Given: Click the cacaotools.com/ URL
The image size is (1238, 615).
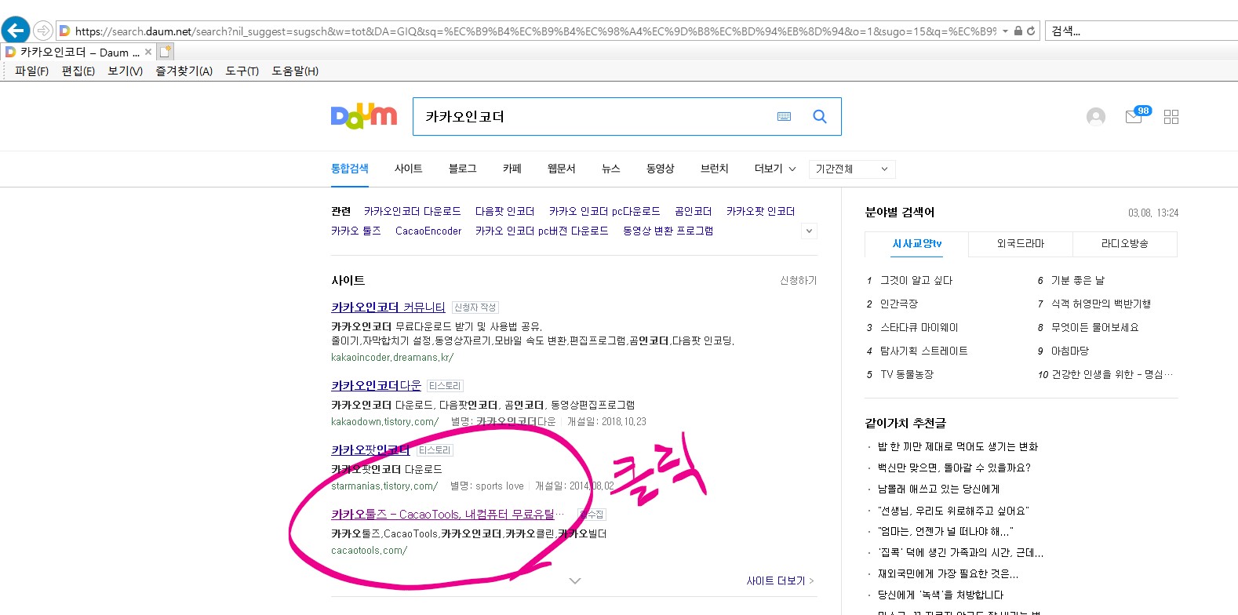Looking at the screenshot, I should click(369, 550).
